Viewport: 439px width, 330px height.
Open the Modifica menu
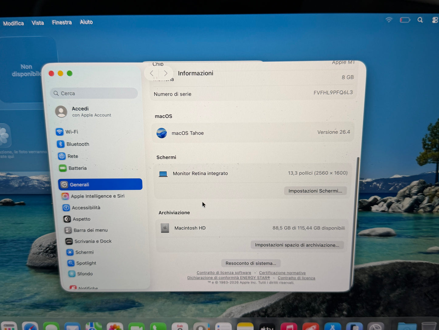coord(13,23)
